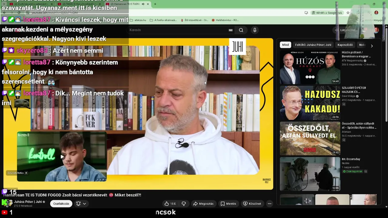This screenshot has height=218, width=388.
Task: Click the Dave Világa channel name
Action: click(348, 96)
